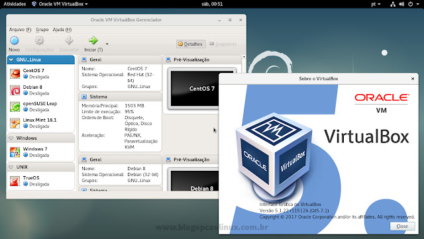424x239 pixels.
Task: Select the openSUSE Leap icon
Action: pos(15,107)
